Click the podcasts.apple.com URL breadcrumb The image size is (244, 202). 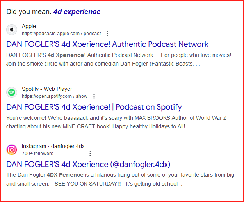pyautogui.click(x=61, y=34)
